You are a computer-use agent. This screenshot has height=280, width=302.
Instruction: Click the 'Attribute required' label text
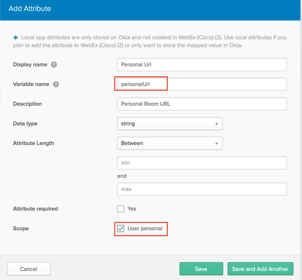click(x=35, y=209)
